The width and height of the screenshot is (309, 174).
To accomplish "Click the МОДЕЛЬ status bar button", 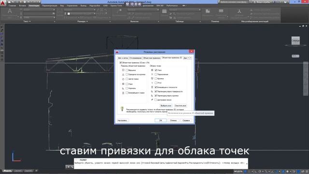I will click(238, 172).
